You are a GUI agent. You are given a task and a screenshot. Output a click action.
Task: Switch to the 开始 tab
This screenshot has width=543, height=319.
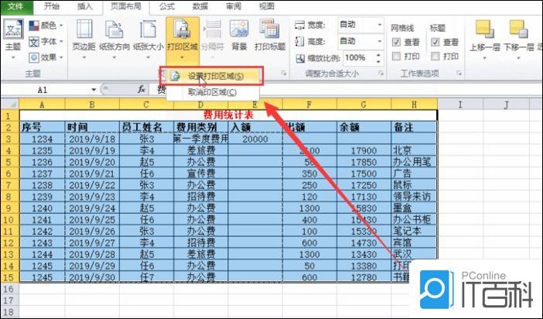coord(52,7)
